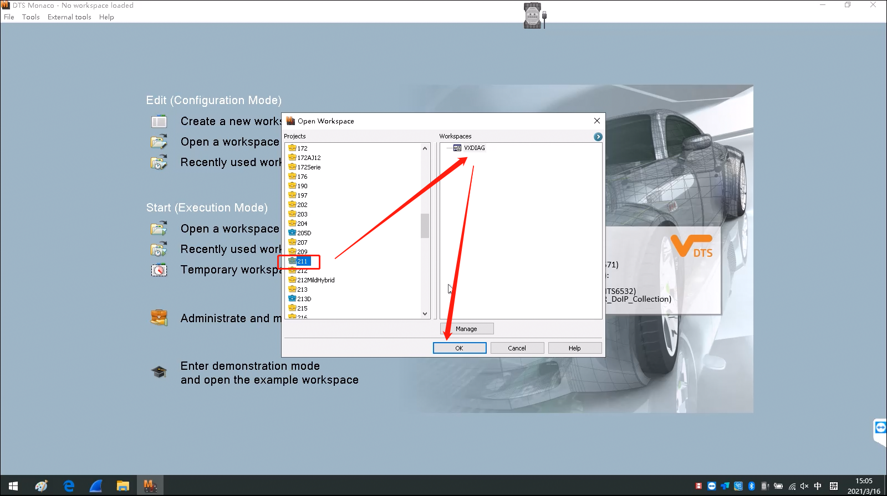Click Recently used workspaces icon under Execution Mode
Screen dimensions: 887x496
tap(159, 249)
